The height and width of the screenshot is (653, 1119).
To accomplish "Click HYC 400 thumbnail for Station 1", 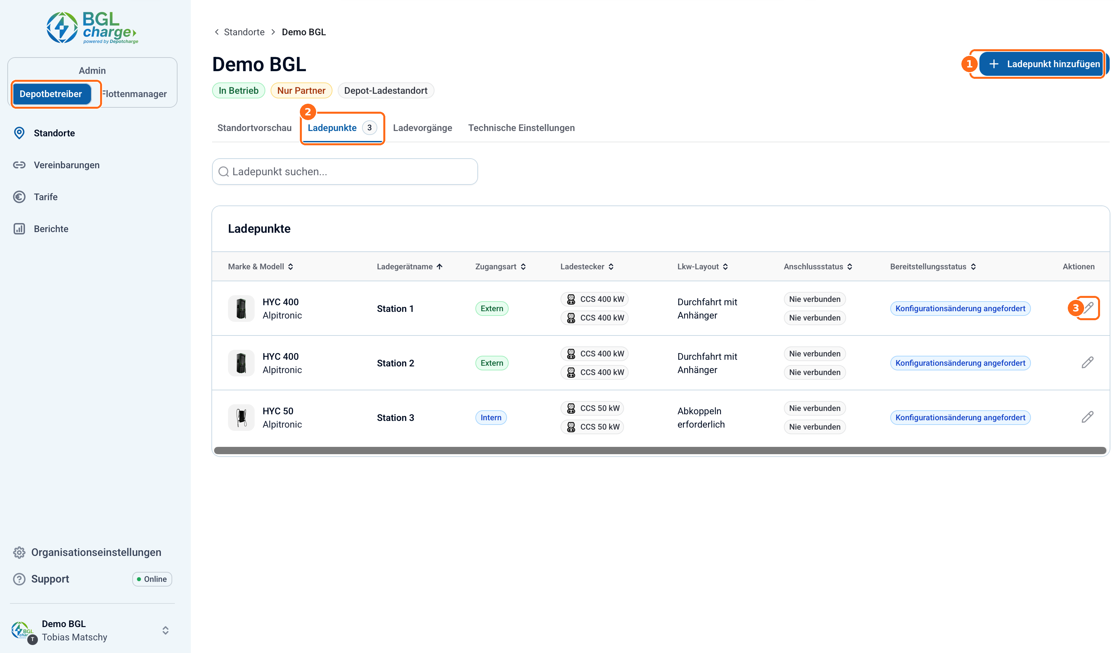I will tap(241, 308).
